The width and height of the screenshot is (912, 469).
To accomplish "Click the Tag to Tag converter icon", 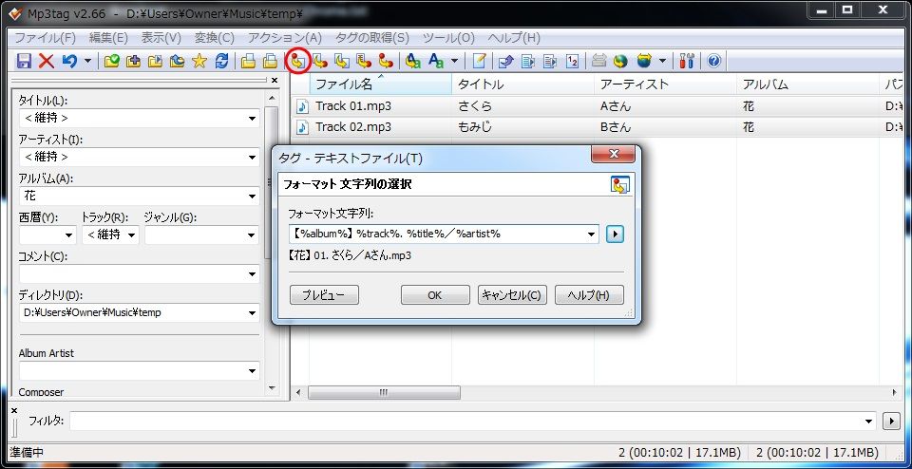I will pos(386,61).
